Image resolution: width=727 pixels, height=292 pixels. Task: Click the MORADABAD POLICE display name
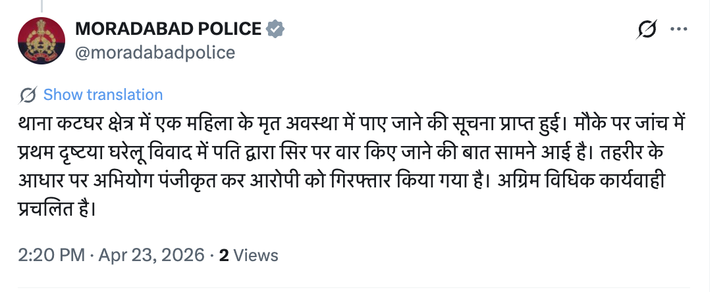pos(169,29)
